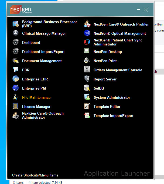The image size is (164, 184).
Task: Launch Enterprise EHR via its icon
Action: (15, 79)
